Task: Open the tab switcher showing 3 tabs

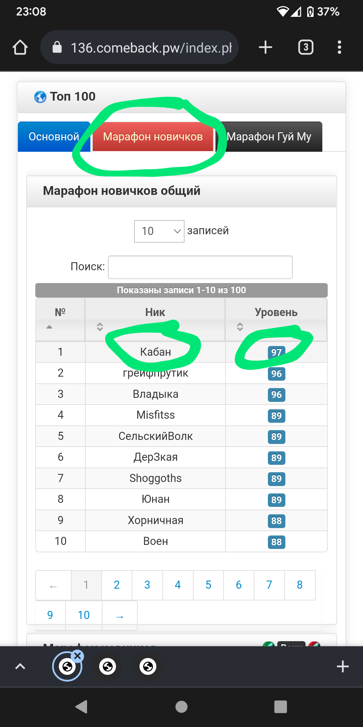Action: pos(306,47)
